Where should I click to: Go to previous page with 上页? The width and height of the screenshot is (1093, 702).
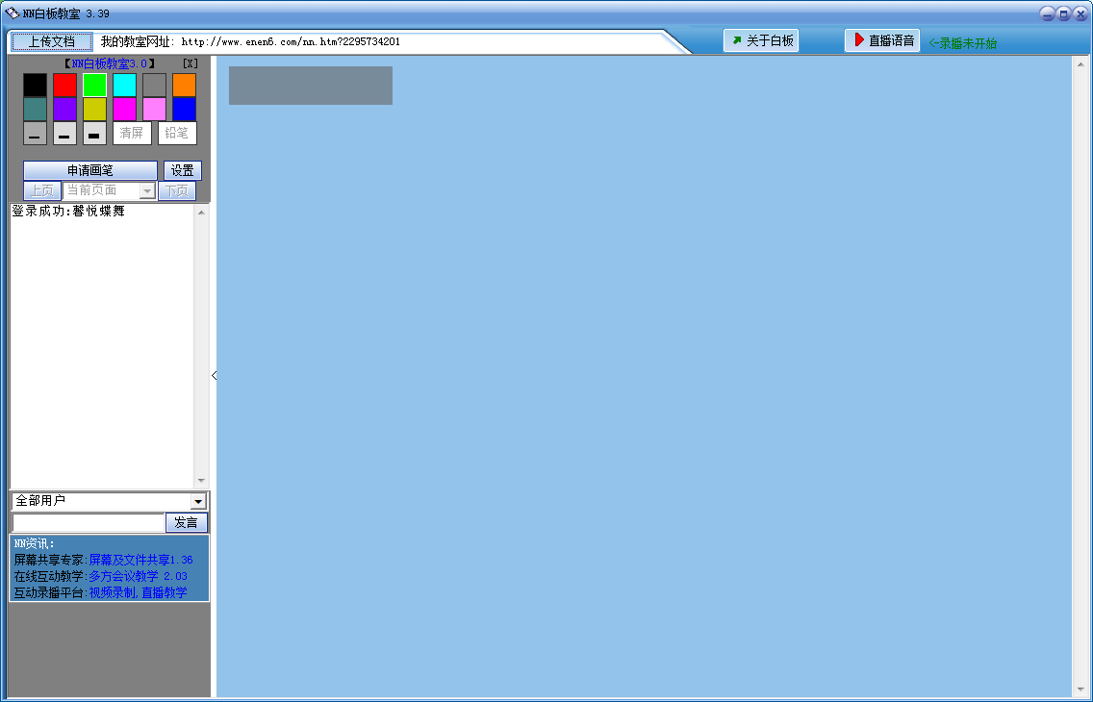click(41, 190)
